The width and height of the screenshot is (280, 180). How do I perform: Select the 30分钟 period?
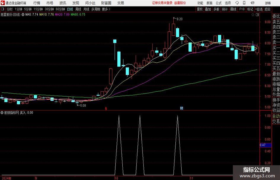(x=49, y=9)
